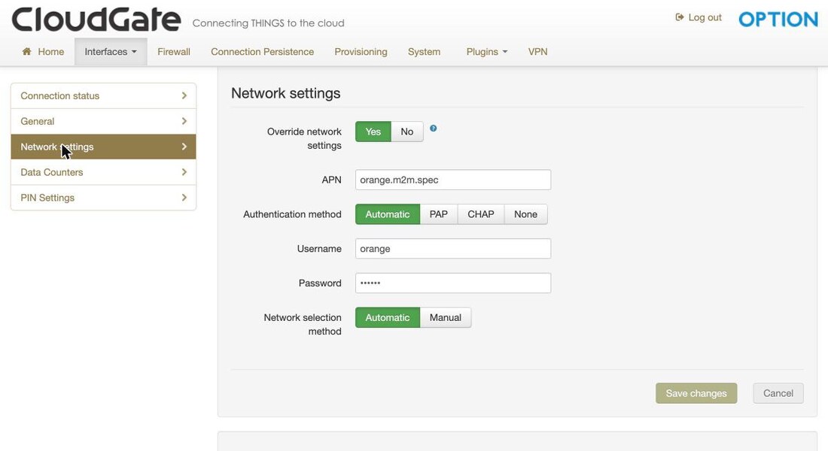Switch to the Provisioning tab
The width and height of the screenshot is (828, 451).
coord(361,52)
